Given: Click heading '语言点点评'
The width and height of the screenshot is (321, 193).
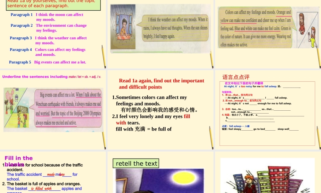Looking at the screenshot, I should (x=236, y=77).
